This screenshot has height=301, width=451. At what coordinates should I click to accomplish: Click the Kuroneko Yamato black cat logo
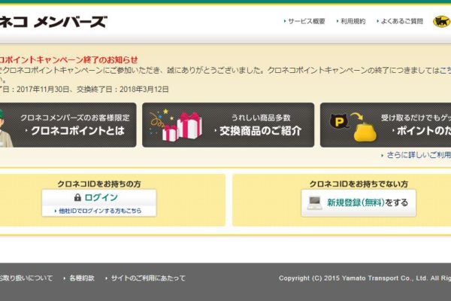coord(441,21)
